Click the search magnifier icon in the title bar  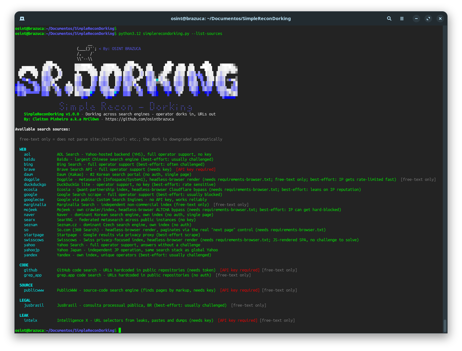(x=389, y=19)
